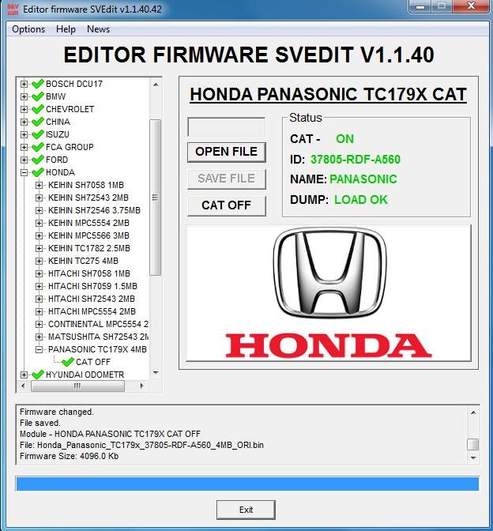Click the green checkmark icon beside FCA GROUP
Image resolution: width=493 pixels, height=531 pixels.
[38, 147]
